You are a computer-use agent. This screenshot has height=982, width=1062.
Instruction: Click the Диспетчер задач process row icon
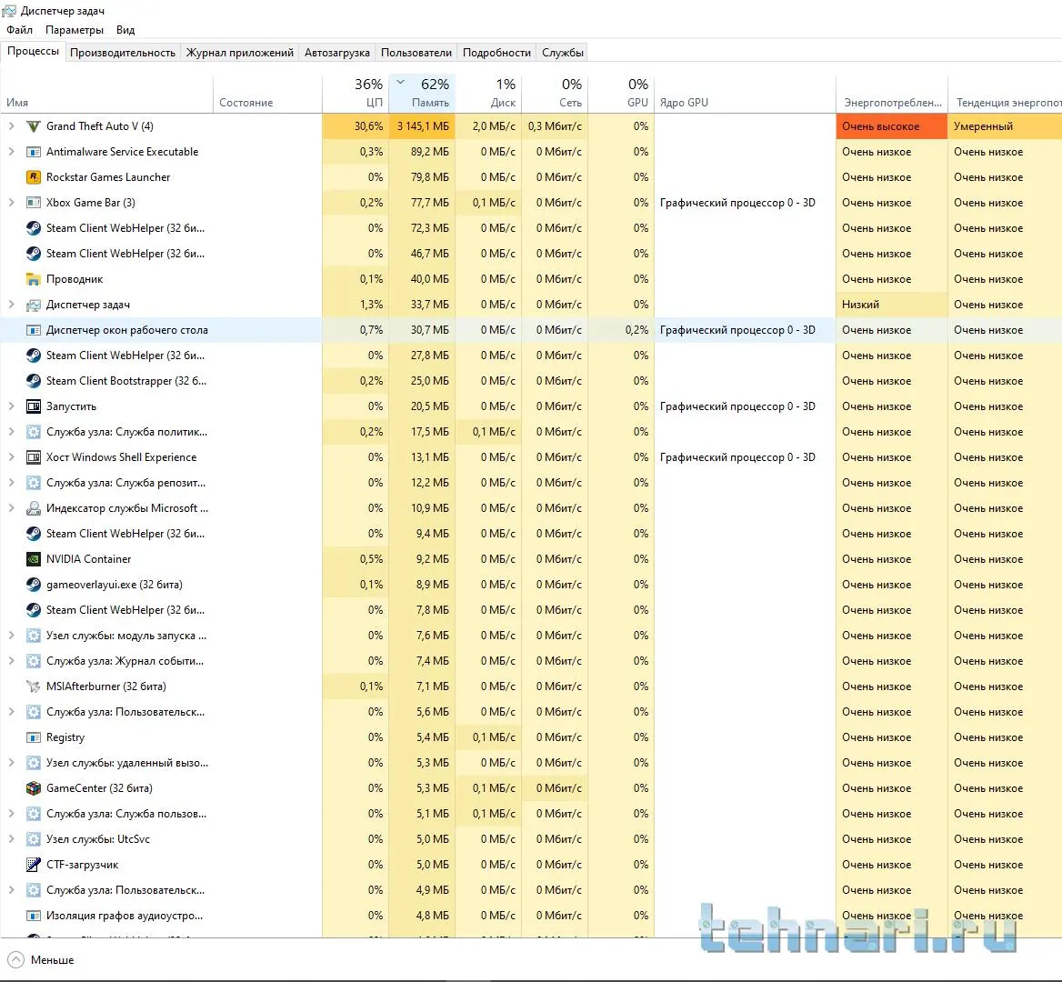[x=33, y=305]
